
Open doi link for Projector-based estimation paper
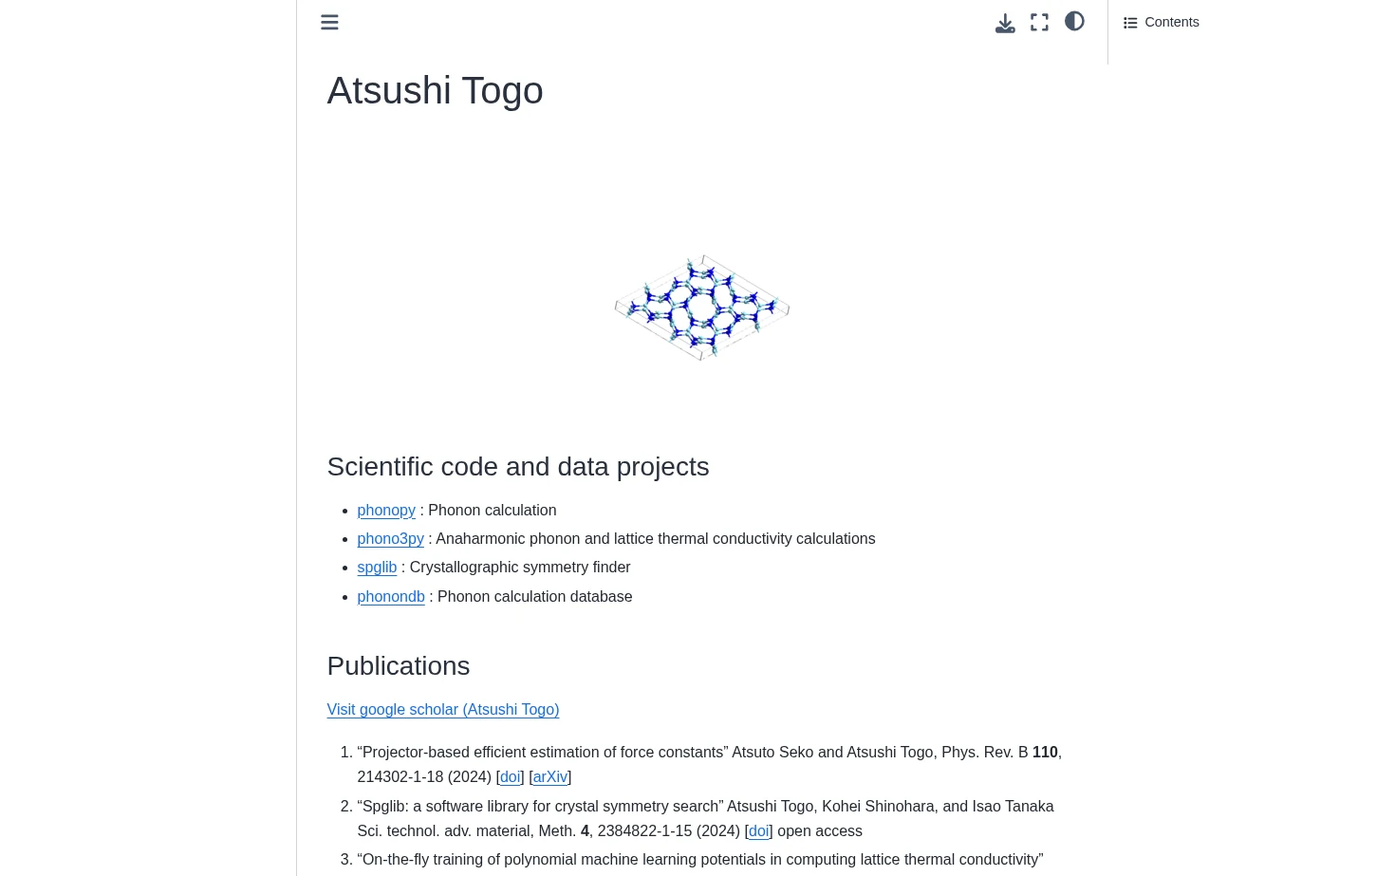coord(511,776)
